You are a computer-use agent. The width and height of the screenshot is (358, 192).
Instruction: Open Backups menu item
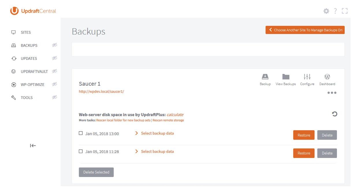pos(29,45)
